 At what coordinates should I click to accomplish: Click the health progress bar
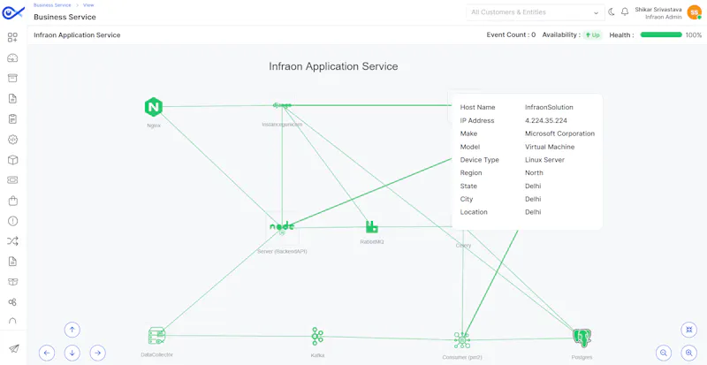click(661, 34)
